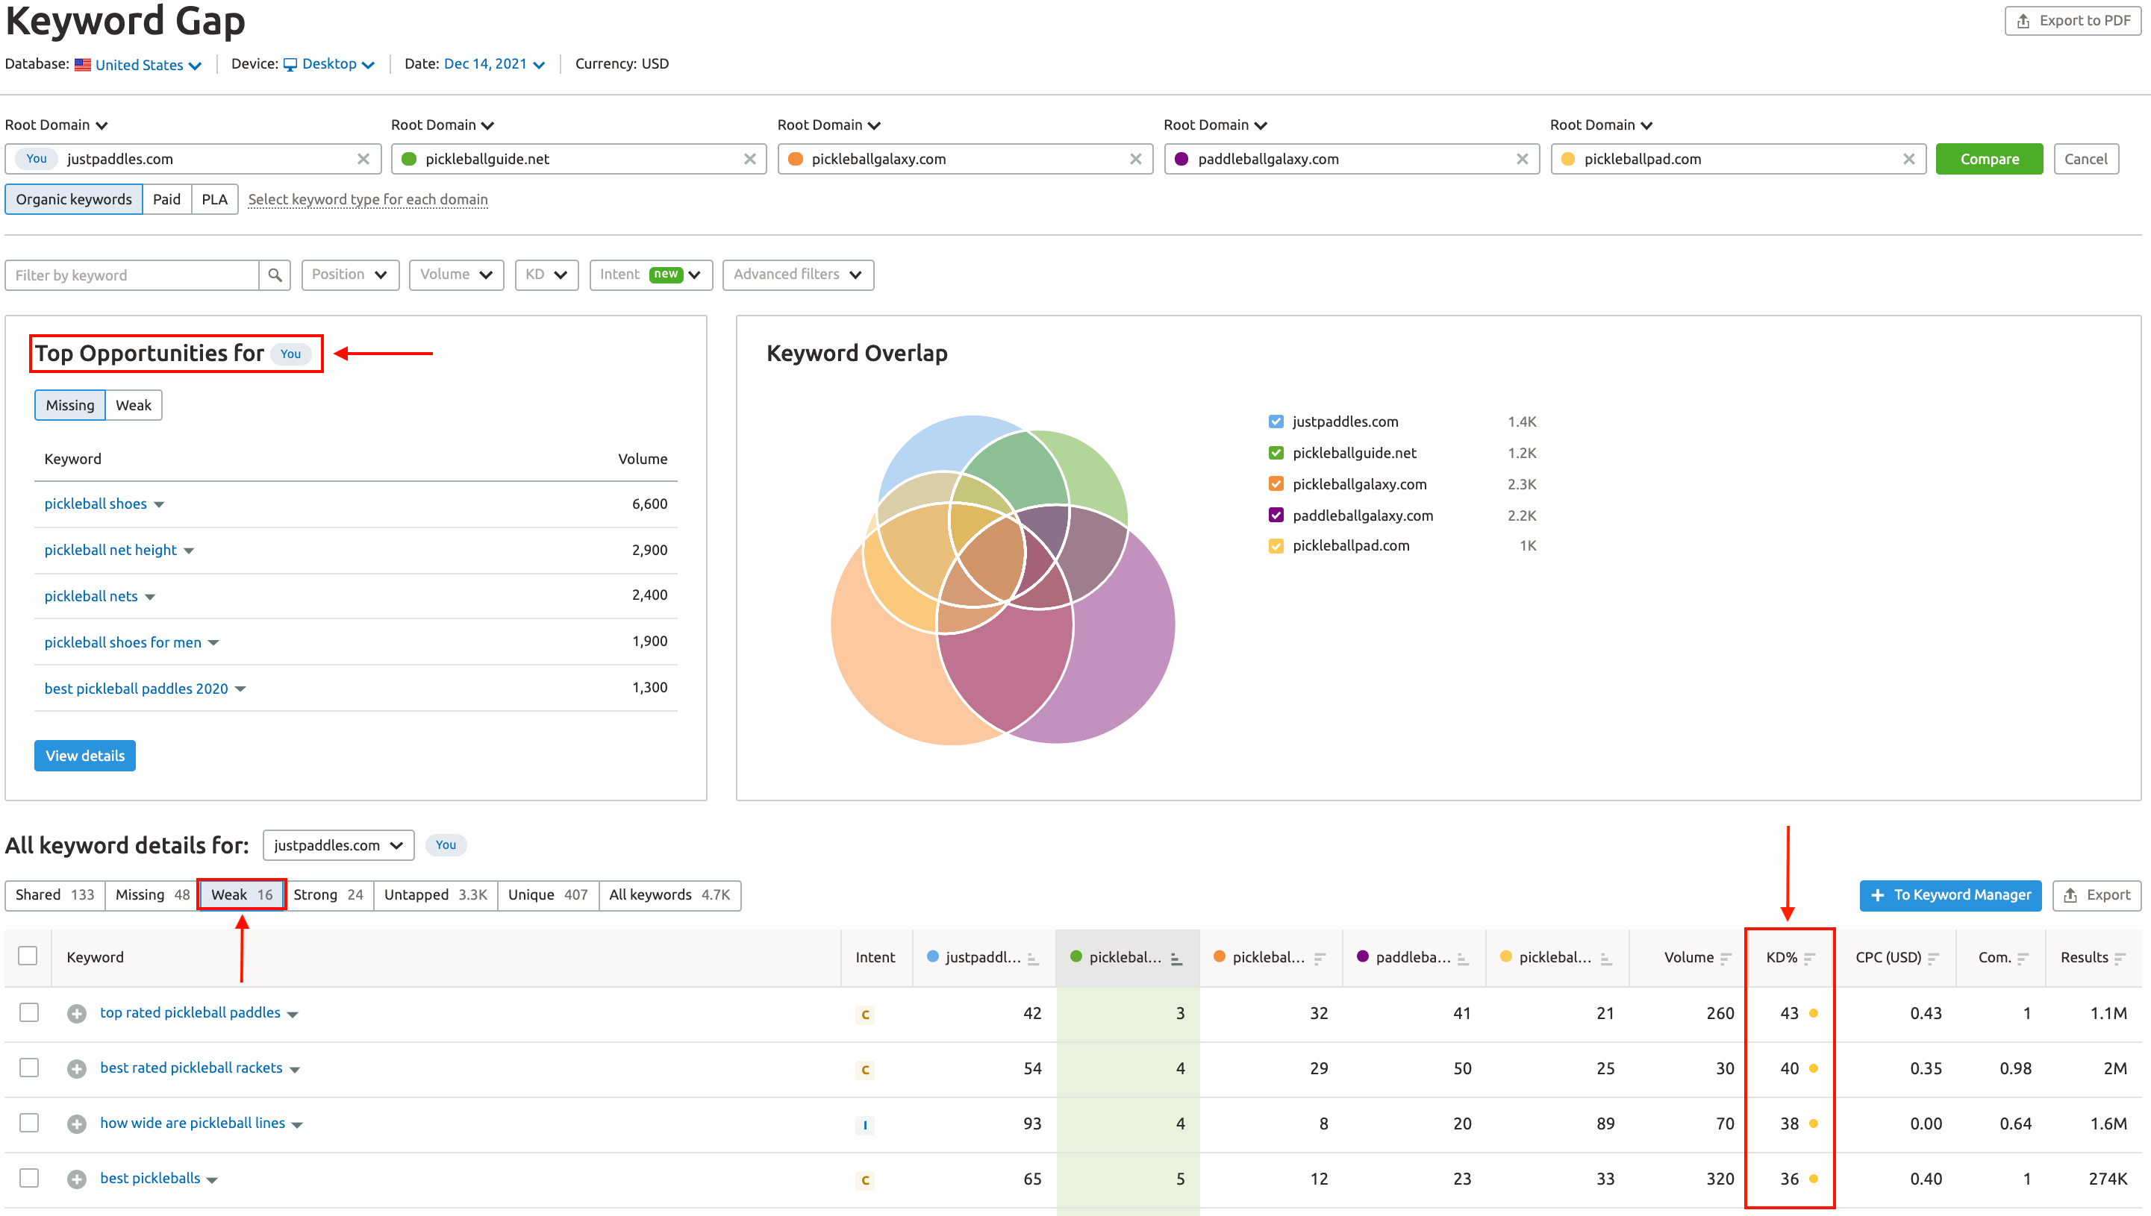
Task: Select the Weak toggle under Top Opportunities
Action: click(x=134, y=405)
